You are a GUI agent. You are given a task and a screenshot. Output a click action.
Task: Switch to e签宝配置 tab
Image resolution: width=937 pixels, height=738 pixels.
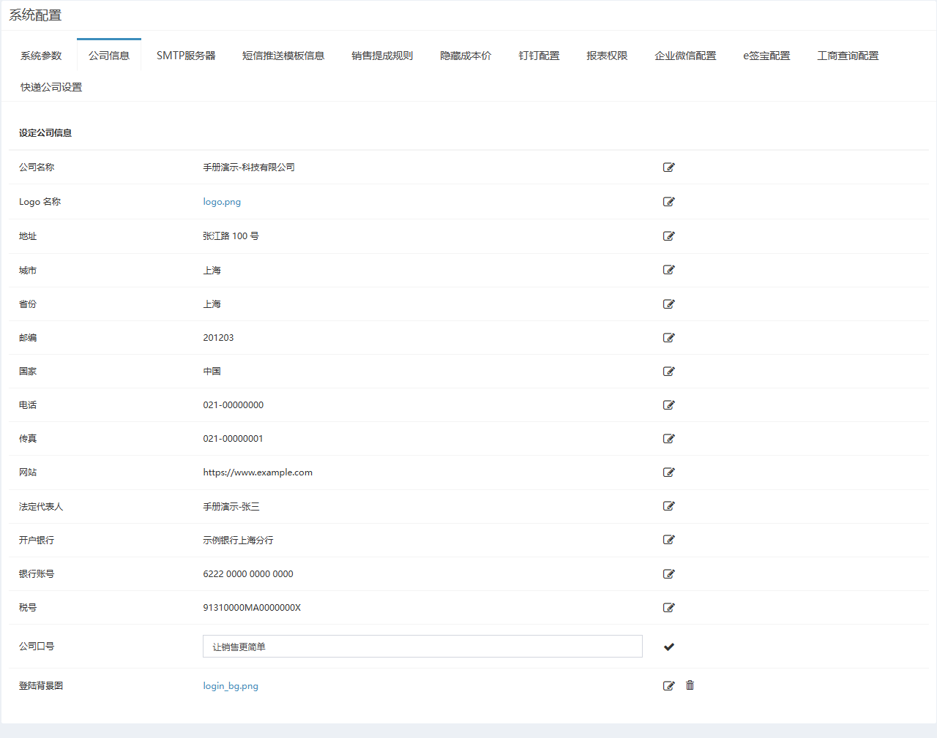tap(766, 56)
